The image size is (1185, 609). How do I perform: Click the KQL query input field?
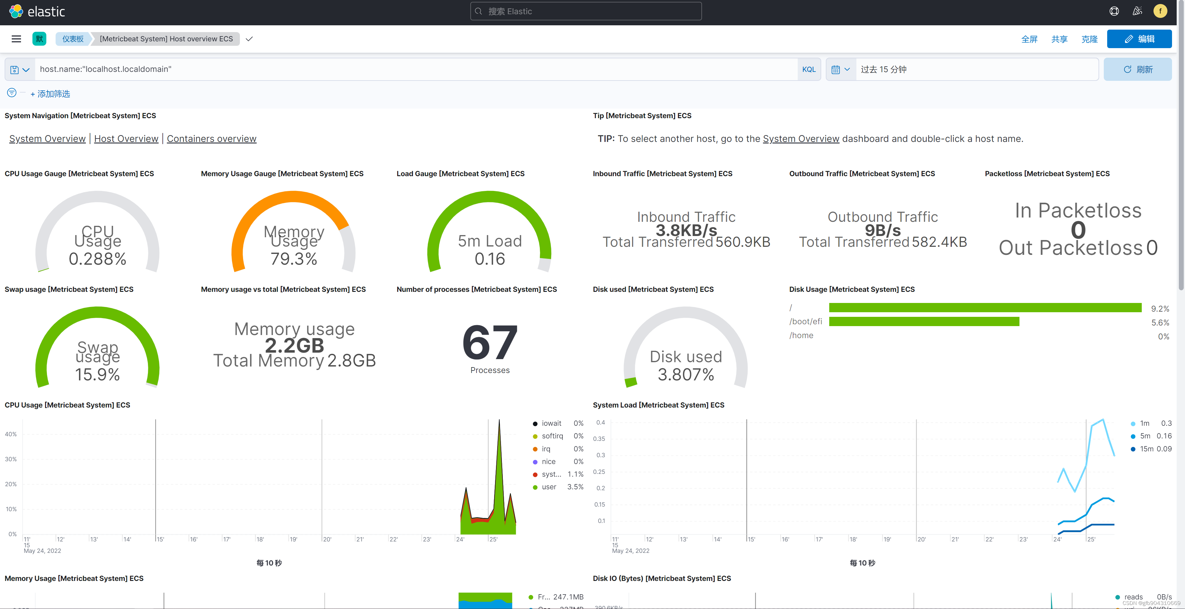click(414, 69)
